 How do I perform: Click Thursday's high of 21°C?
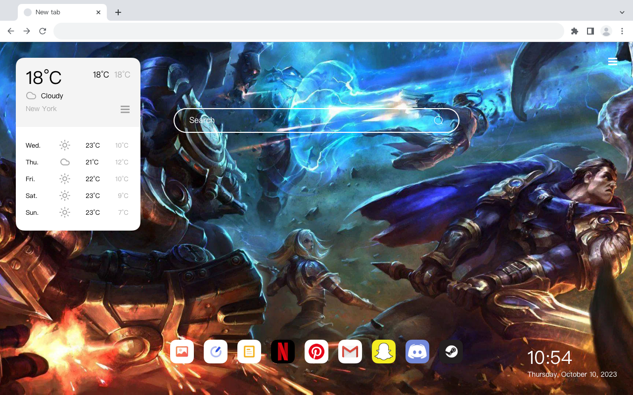click(92, 162)
